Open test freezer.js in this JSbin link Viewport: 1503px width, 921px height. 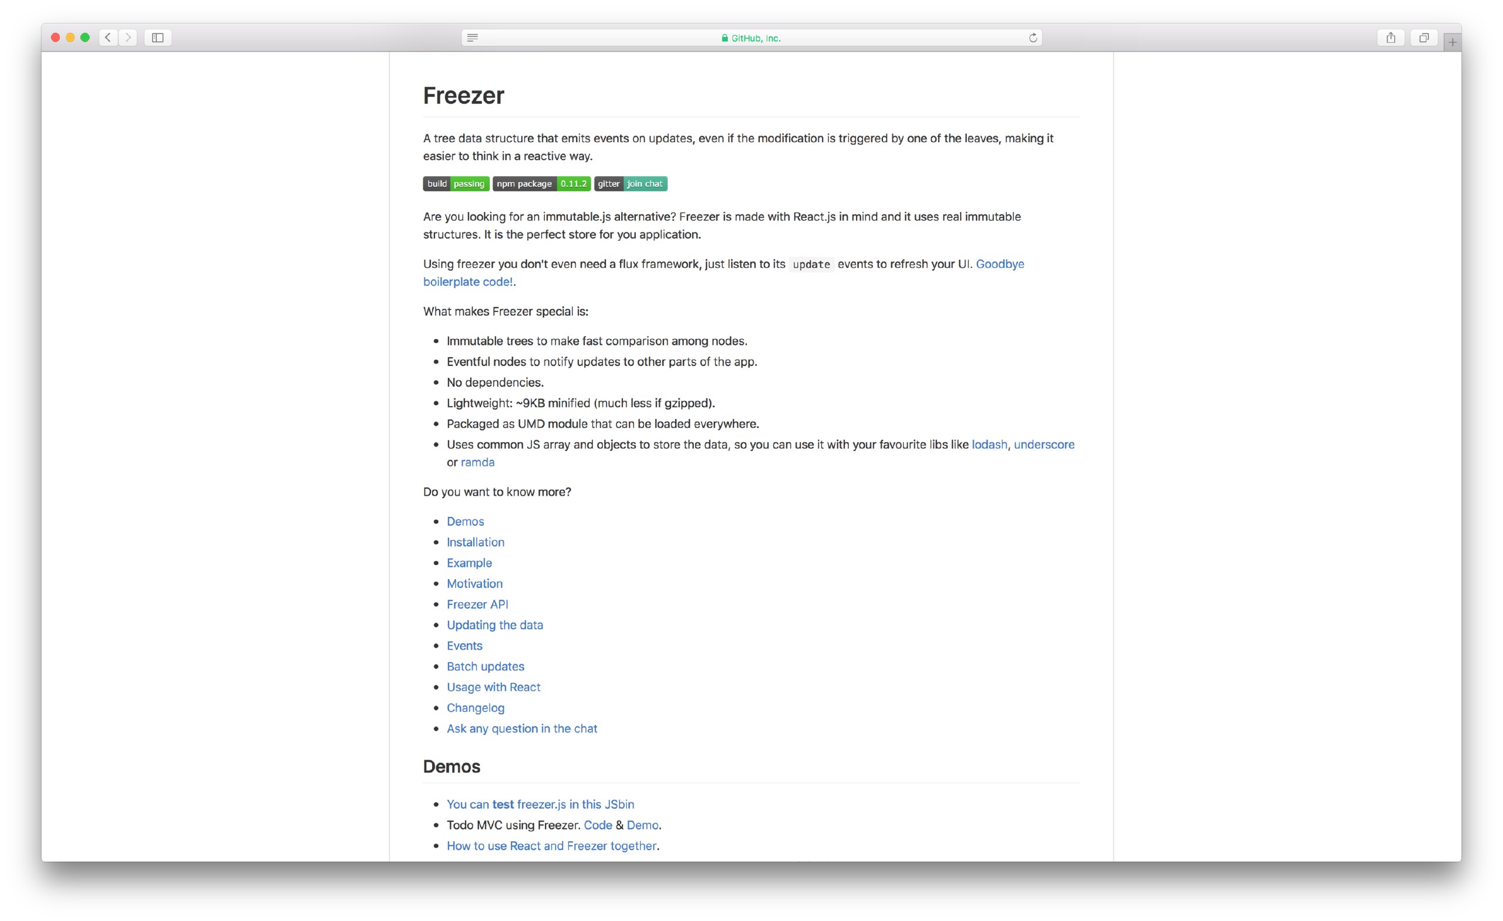click(x=541, y=805)
